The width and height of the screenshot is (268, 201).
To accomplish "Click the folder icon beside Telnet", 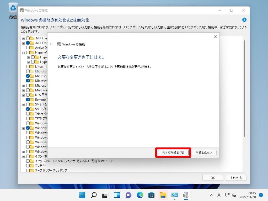I will (32, 114).
